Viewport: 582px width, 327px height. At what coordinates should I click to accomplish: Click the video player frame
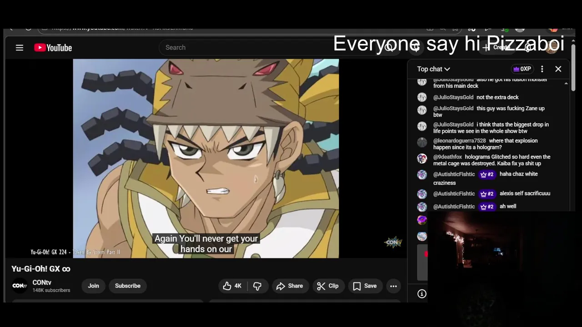[206, 159]
